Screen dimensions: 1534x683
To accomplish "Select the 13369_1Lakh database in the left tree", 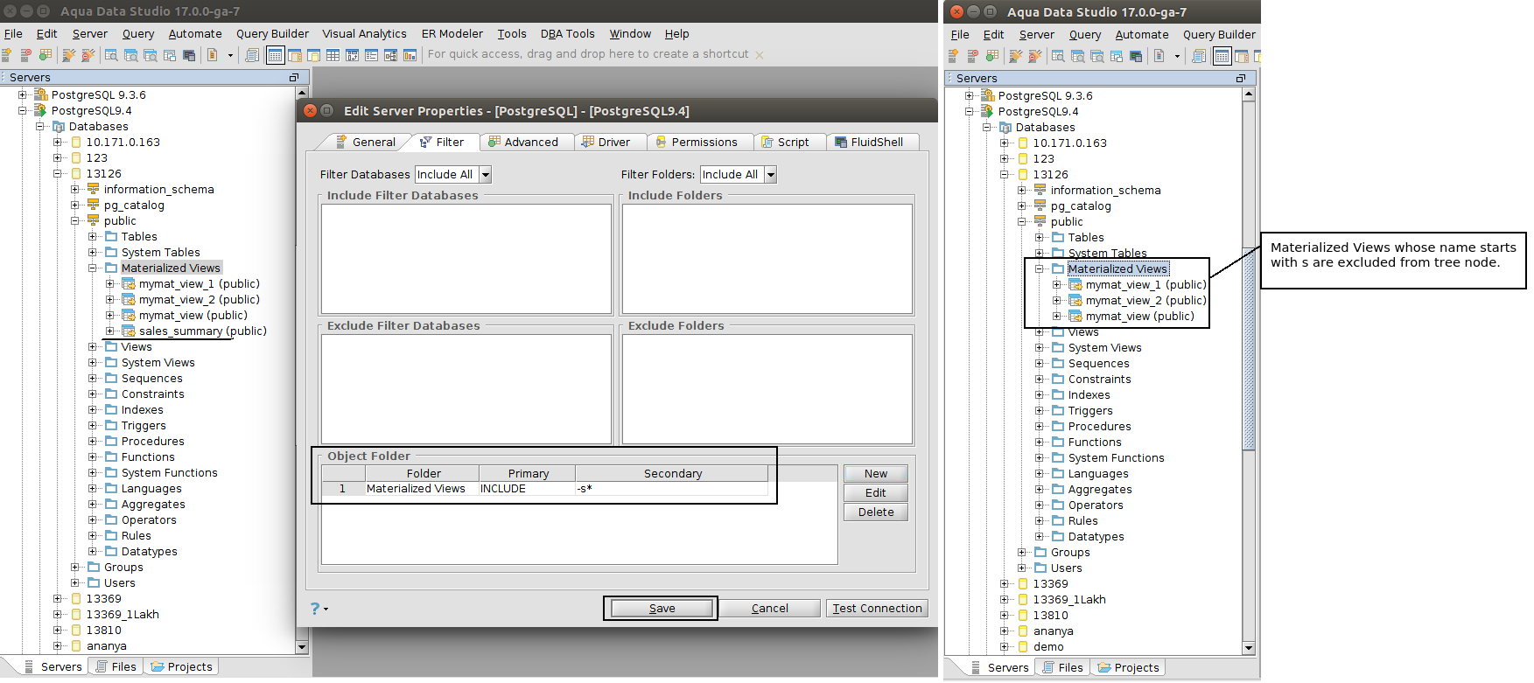I will [123, 615].
